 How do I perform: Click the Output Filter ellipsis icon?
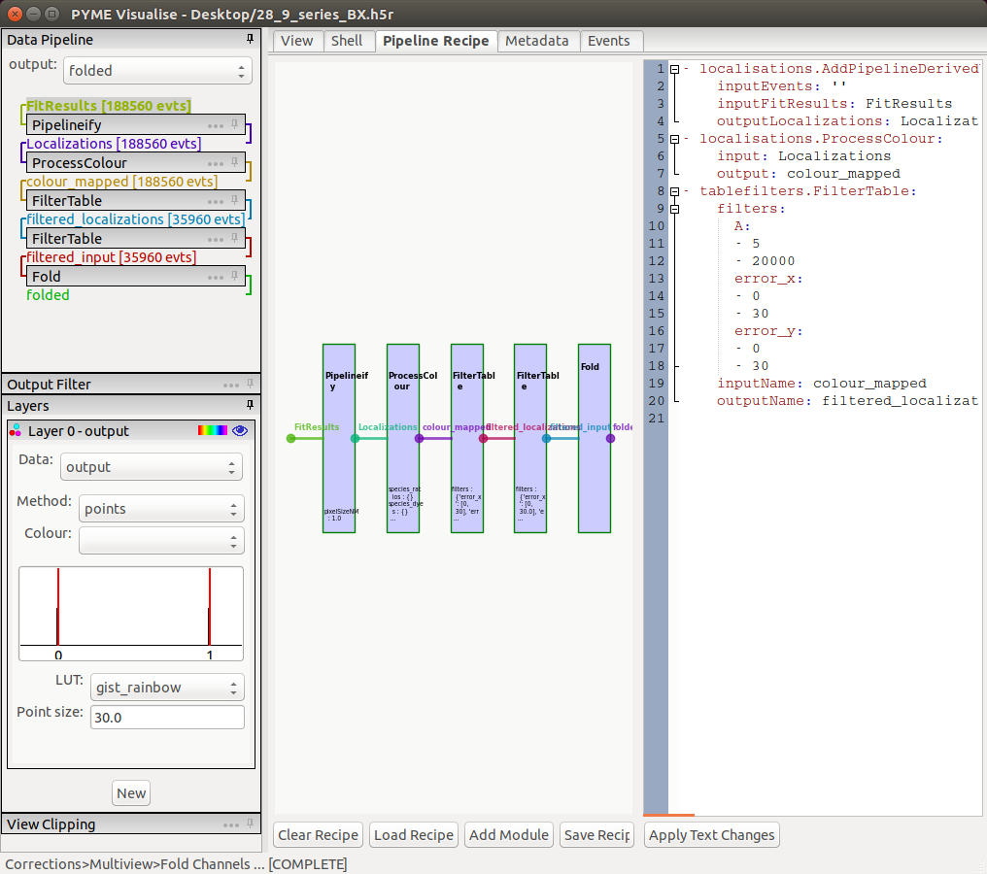[231, 384]
